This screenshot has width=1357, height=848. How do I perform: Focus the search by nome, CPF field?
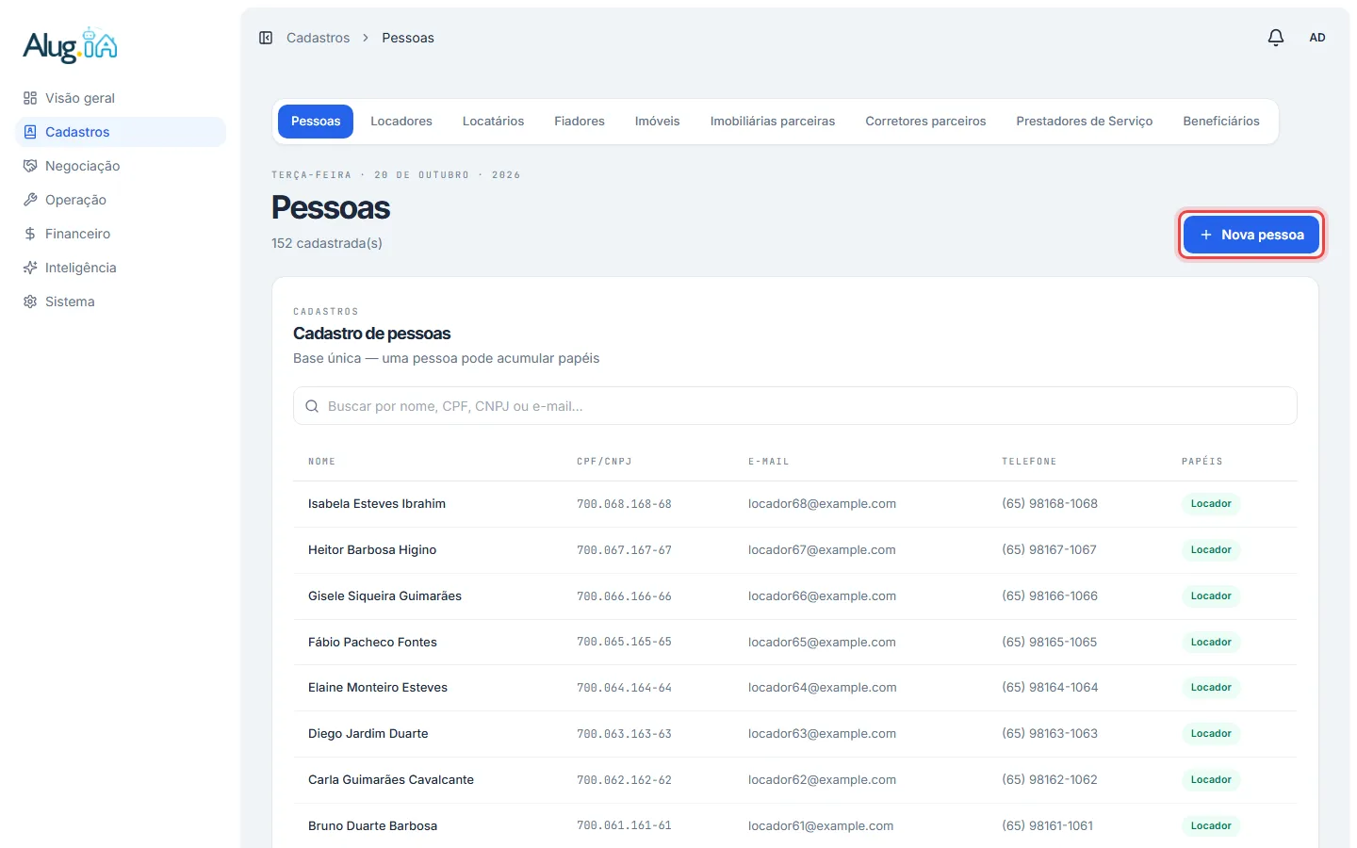795,406
